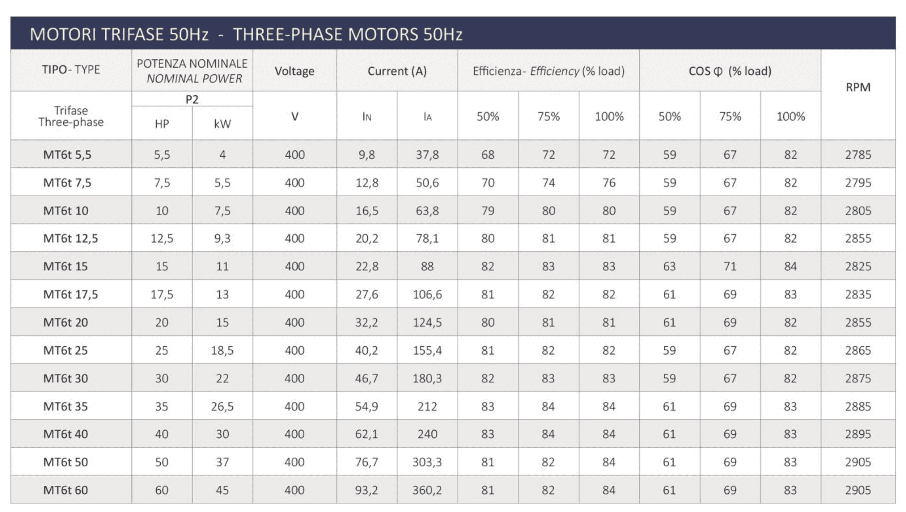Select the TIPO- TYPE header cell
The height and width of the screenshot is (512, 906).
point(71,69)
